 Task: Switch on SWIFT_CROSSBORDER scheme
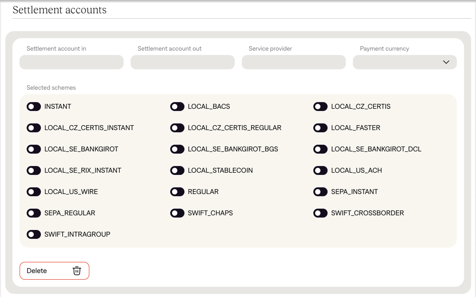tap(320, 213)
